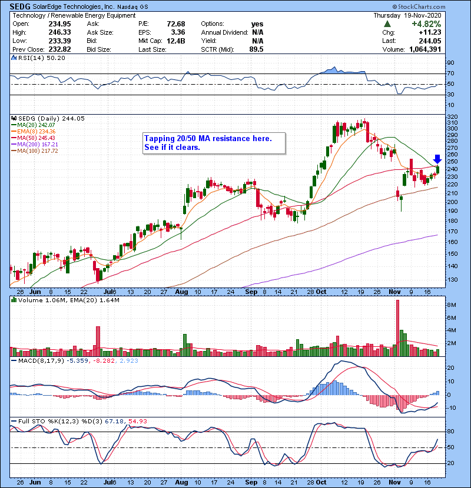Click the Ask Size label in the quote table
471x488 pixels.
coord(100,32)
